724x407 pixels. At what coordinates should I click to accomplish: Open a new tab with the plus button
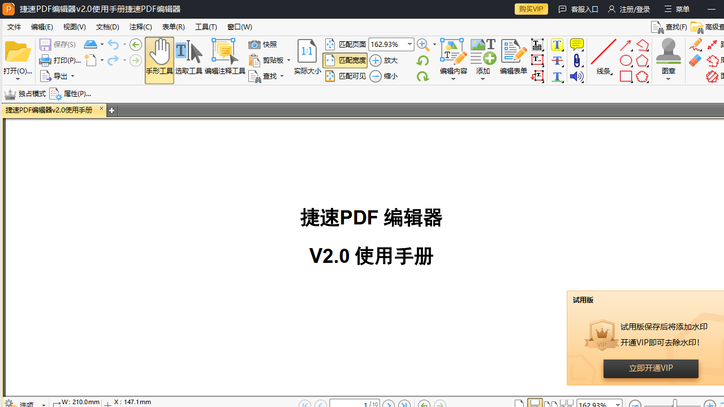click(111, 110)
